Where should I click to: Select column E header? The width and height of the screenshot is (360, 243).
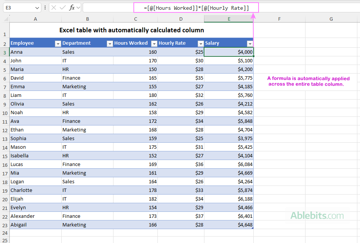point(228,19)
